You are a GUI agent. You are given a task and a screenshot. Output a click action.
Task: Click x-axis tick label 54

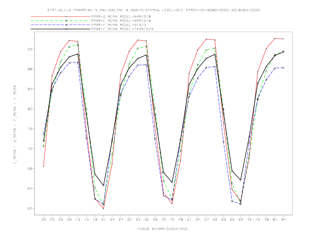point(198,219)
